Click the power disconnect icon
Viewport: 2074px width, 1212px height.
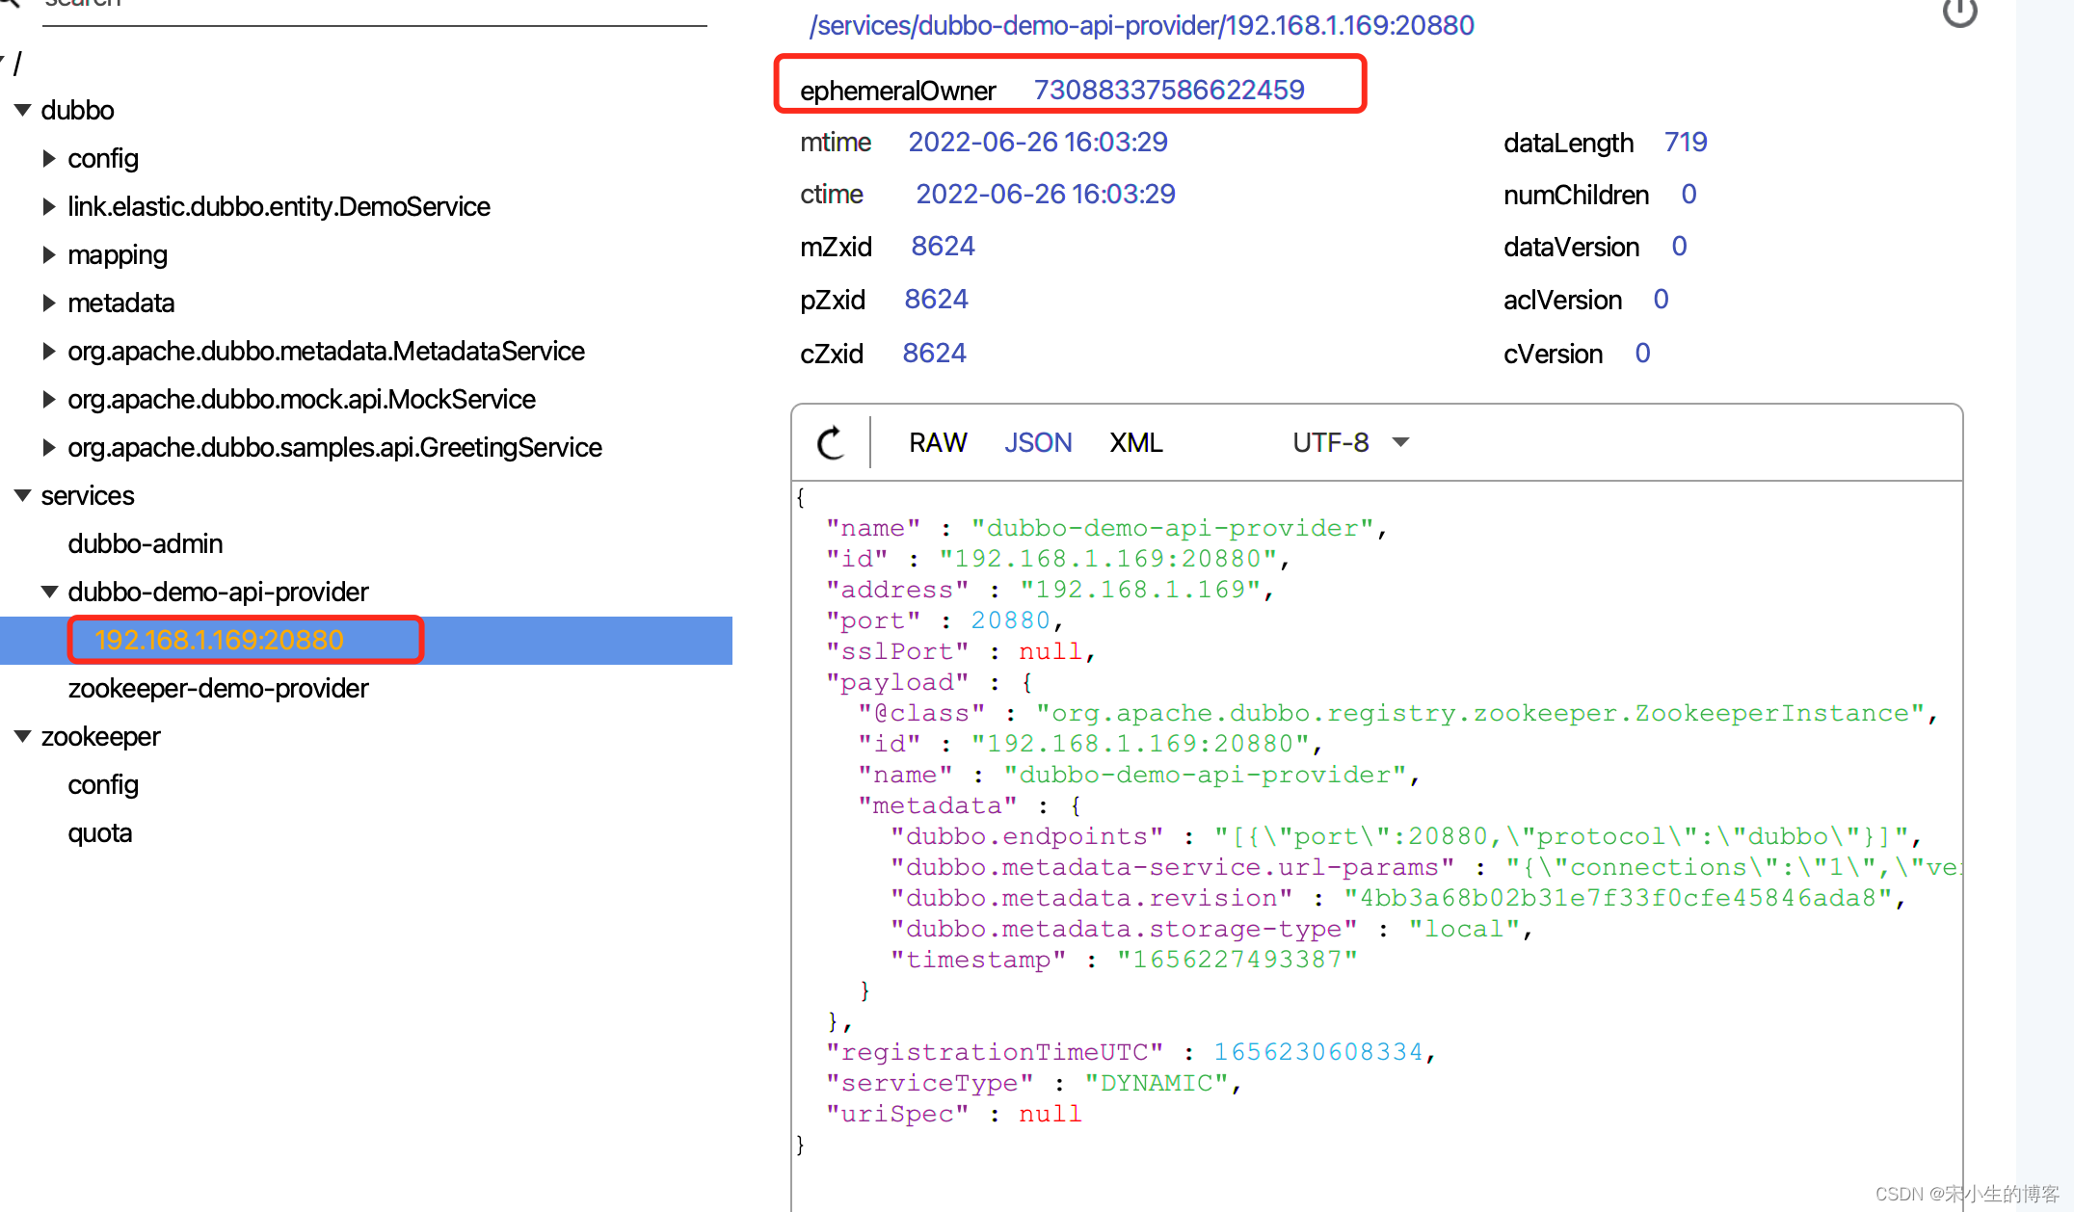click(1958, 12)
